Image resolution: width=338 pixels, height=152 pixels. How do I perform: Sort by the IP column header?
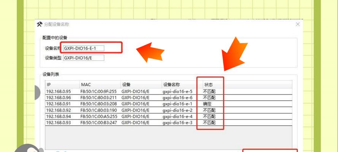(x=62, y=85)
